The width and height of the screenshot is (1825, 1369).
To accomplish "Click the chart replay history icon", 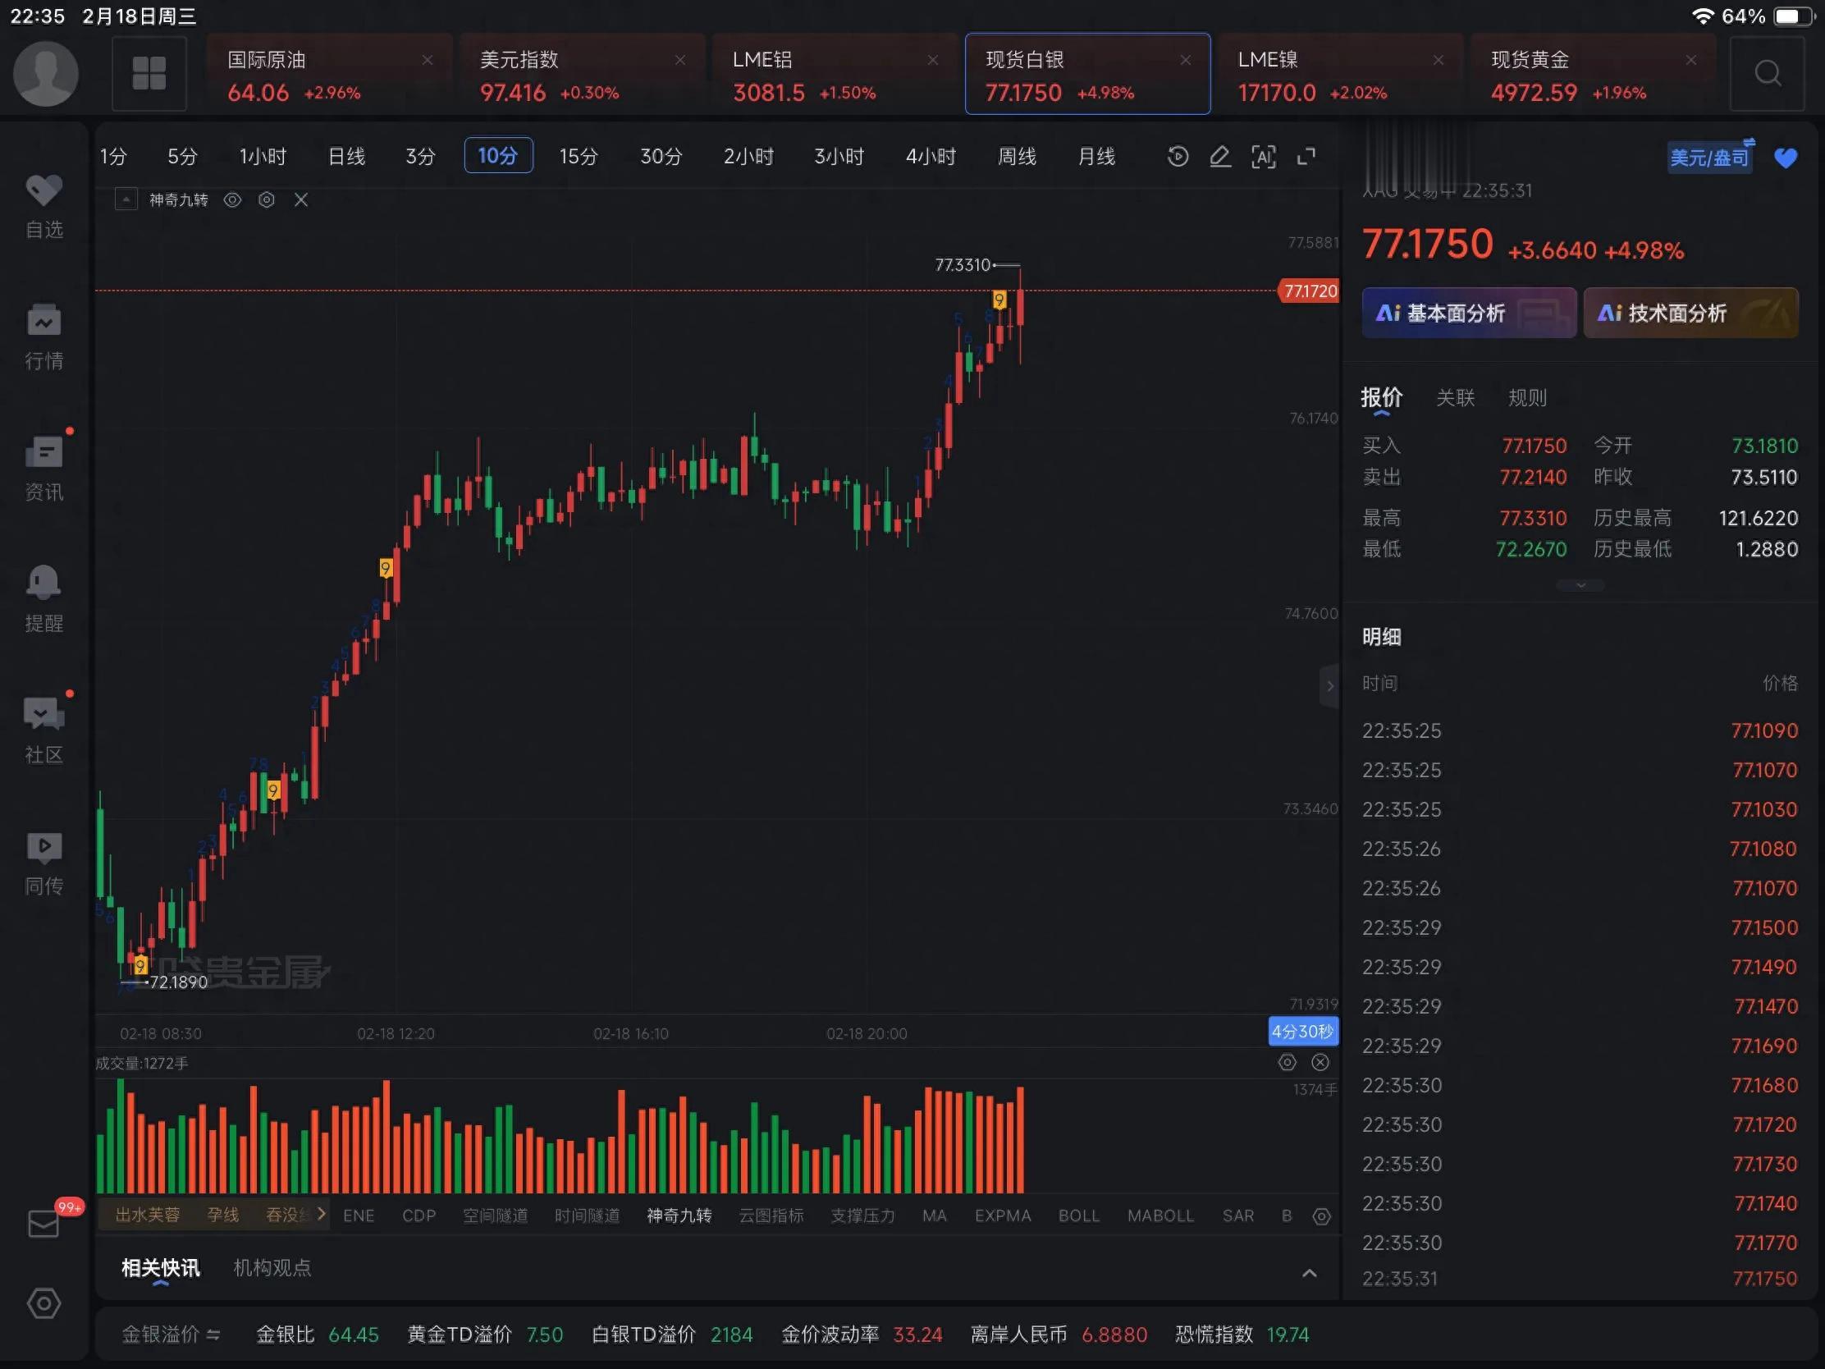I will 1178,156.
